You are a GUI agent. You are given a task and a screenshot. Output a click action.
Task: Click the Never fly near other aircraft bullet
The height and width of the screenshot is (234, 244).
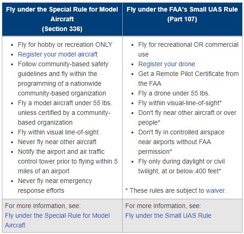pyautogui.click(x=57, y=142)
